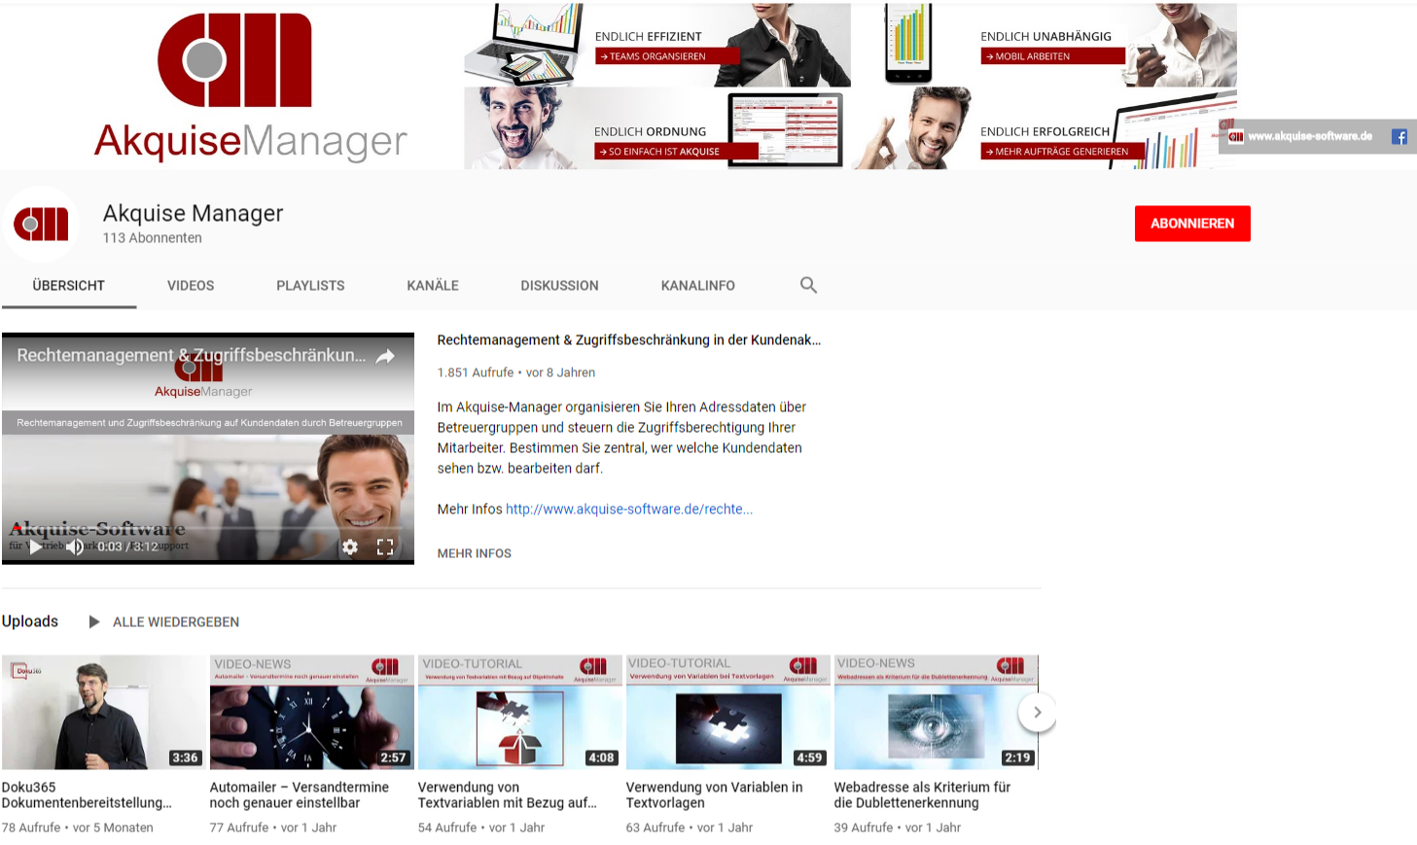Open Webadresse Dublettenerkennung video thumbnail
This screenshot has width=1417, height=845.
click(x=937, y=713)
